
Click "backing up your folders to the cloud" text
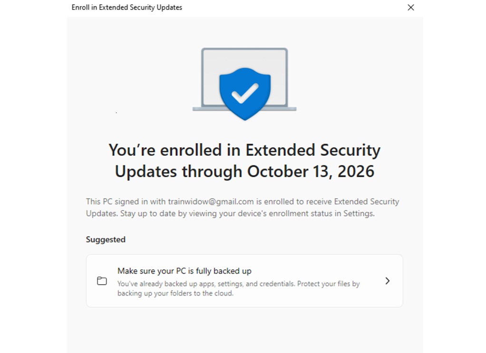point(175,293)
